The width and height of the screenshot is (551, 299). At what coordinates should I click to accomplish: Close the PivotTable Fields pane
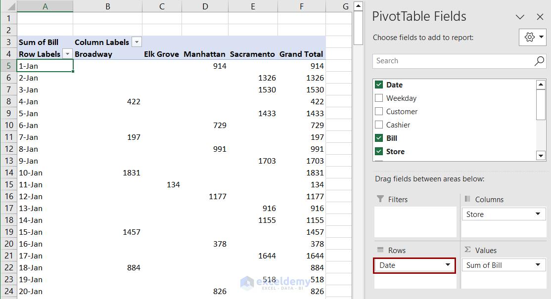540,16
